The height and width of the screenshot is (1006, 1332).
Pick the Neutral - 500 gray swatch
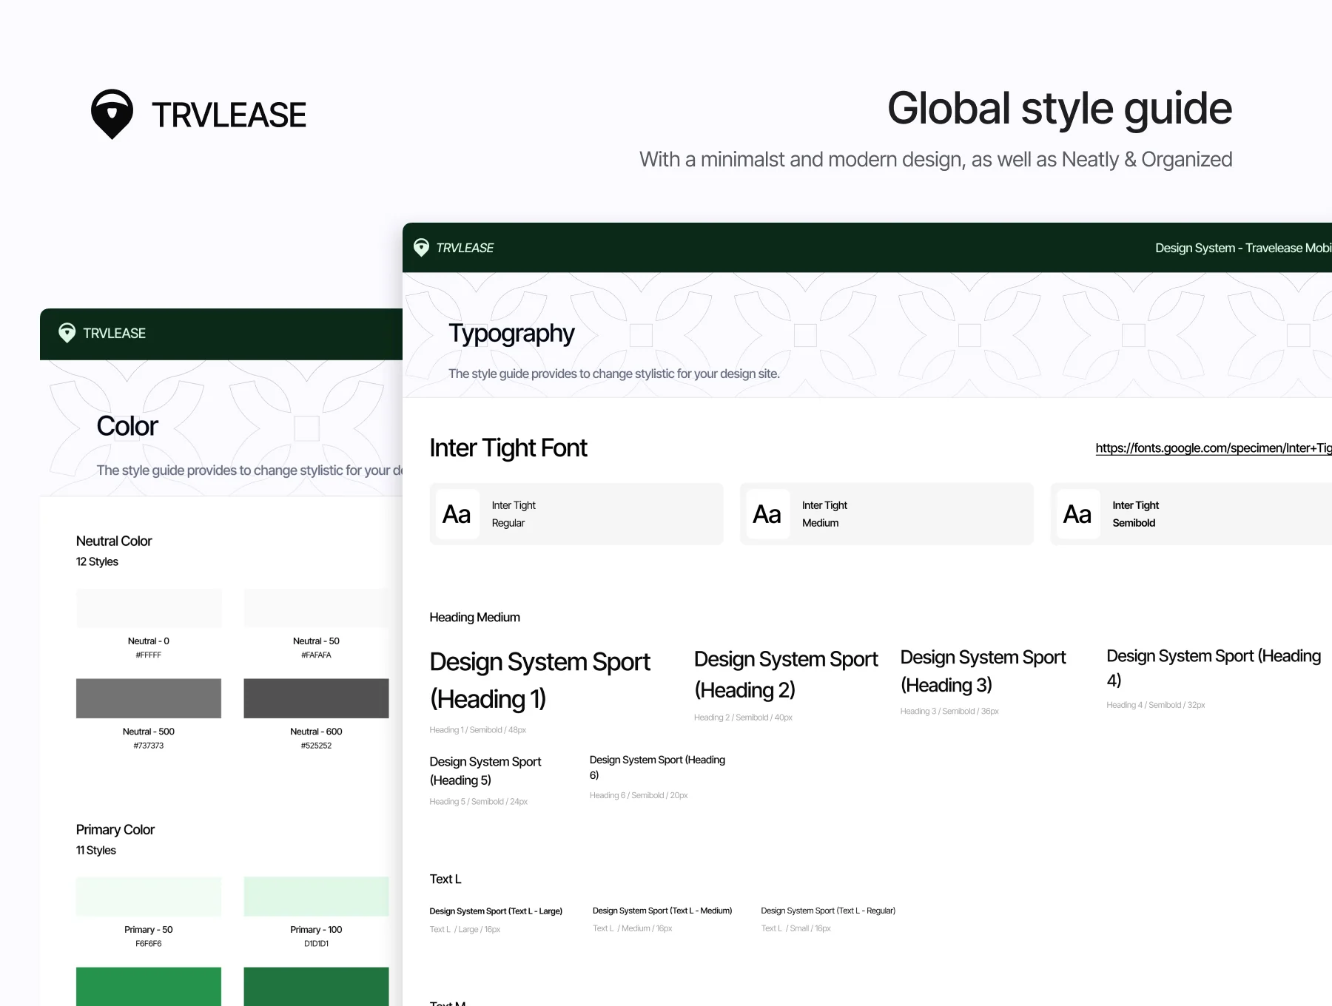[149, 698]
